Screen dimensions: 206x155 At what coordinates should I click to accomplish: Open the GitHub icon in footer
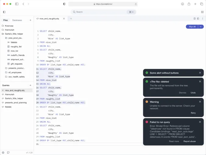tap(8, 153)
